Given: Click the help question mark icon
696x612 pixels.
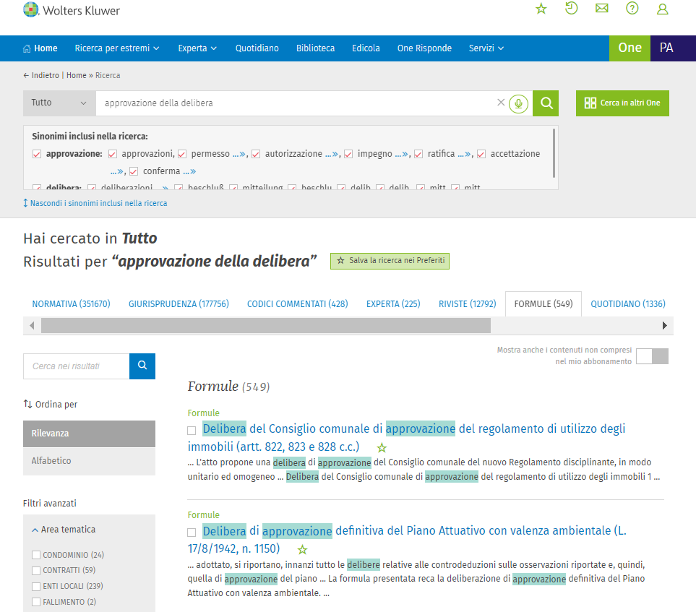Looking at the screenshot, I should pos(632,9).
